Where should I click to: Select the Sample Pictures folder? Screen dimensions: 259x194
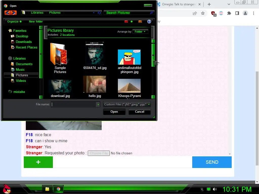point(60,58)
